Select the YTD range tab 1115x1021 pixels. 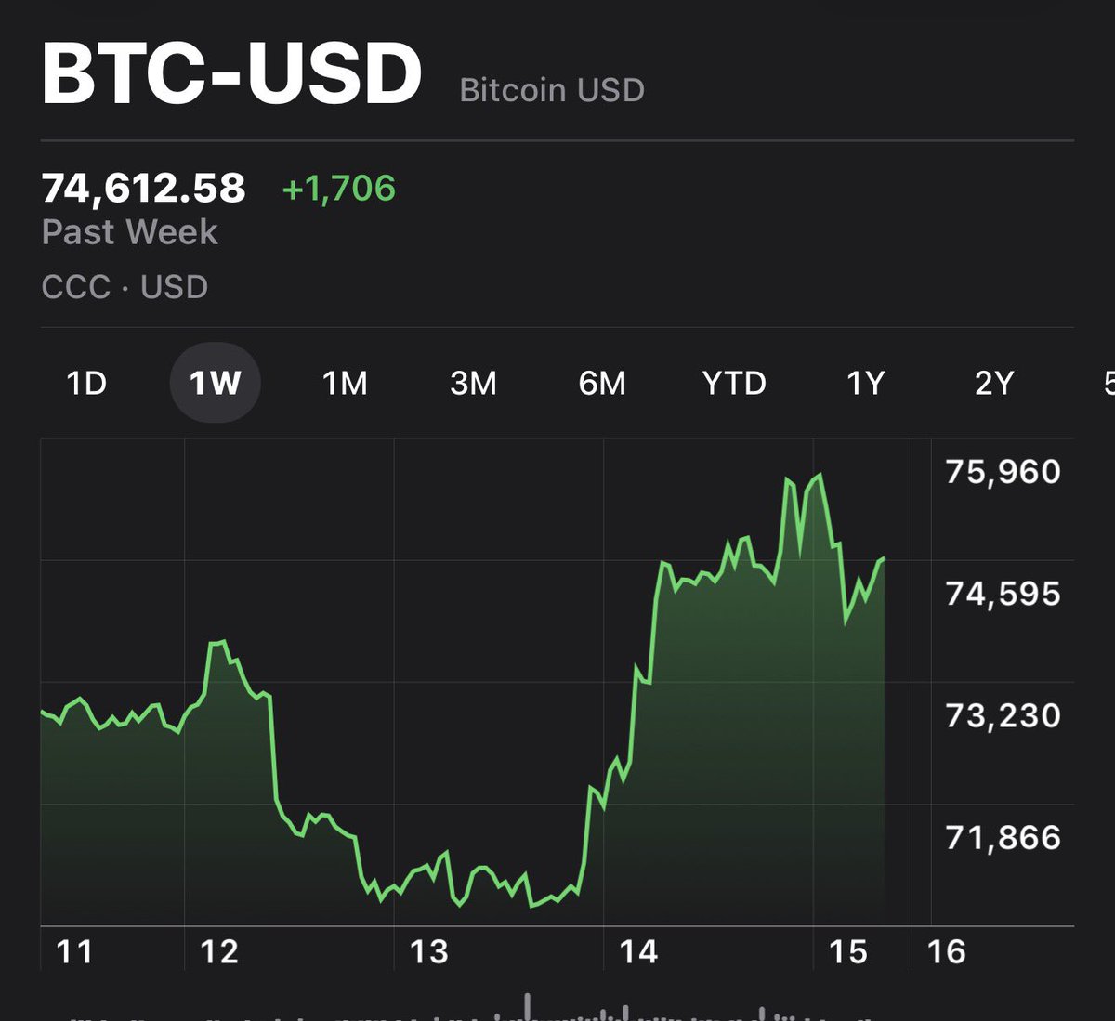(x=734, y=383)
